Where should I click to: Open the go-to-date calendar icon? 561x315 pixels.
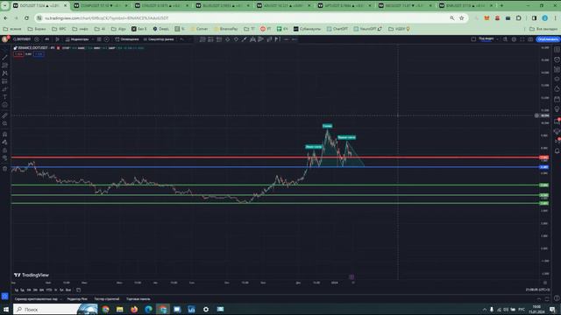pos(78,290)
